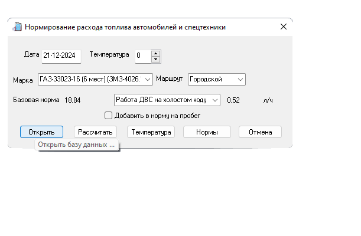This screenshot has height=236, width=361.
Task: Increase temperature with the up arrow
Action: [156, 53]
